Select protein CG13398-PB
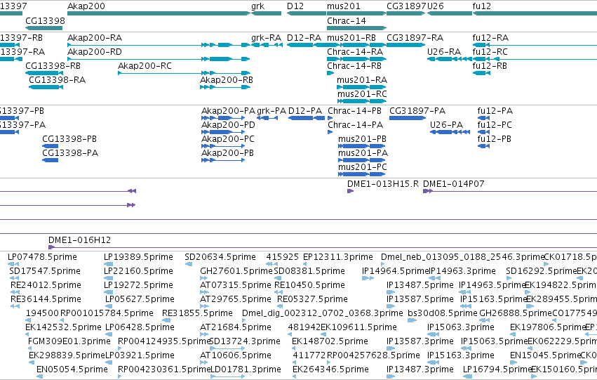597x380 pixels. click(51, 146)
